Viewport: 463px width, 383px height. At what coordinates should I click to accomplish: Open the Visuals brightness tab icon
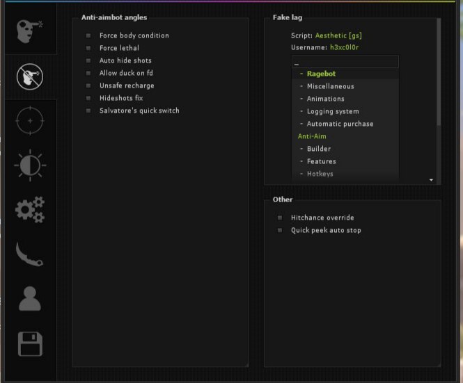click(x=30, y=165)
